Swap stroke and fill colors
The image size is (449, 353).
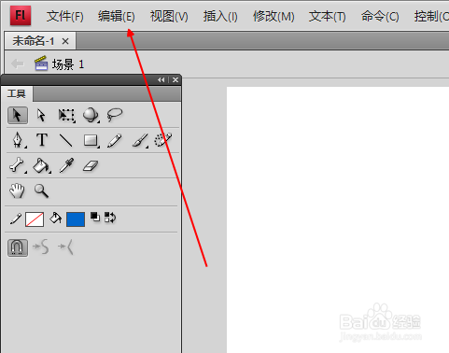[110, 218]
